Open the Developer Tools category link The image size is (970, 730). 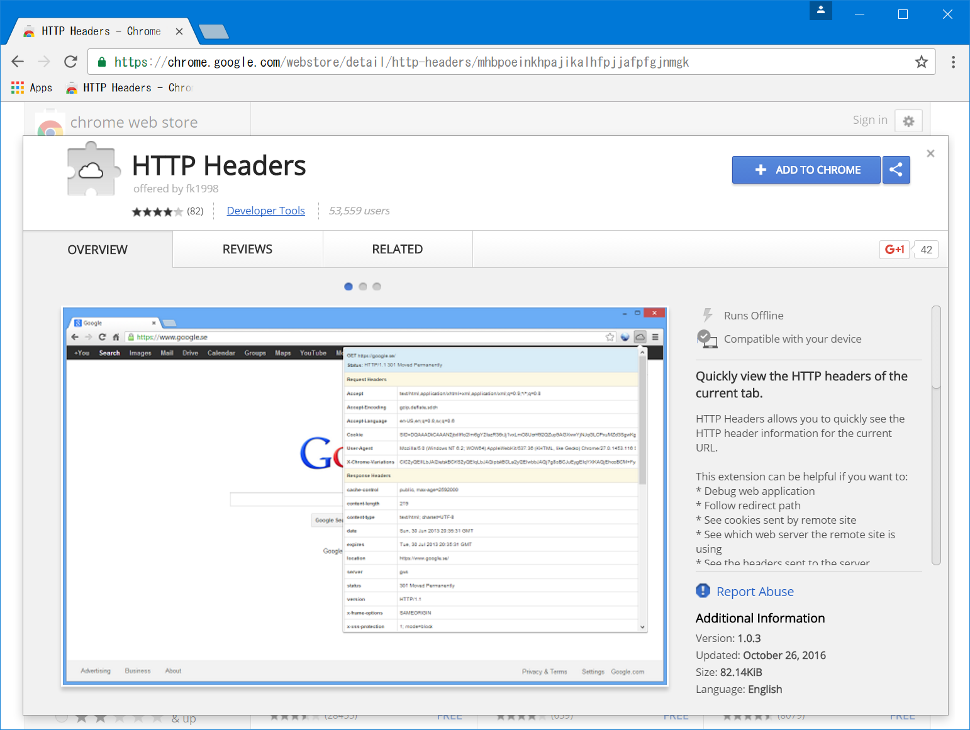coord(266,211)
